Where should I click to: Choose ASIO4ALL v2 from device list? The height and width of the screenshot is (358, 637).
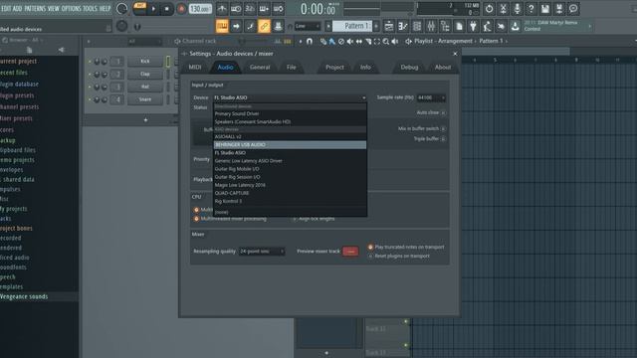click(290, 137)
